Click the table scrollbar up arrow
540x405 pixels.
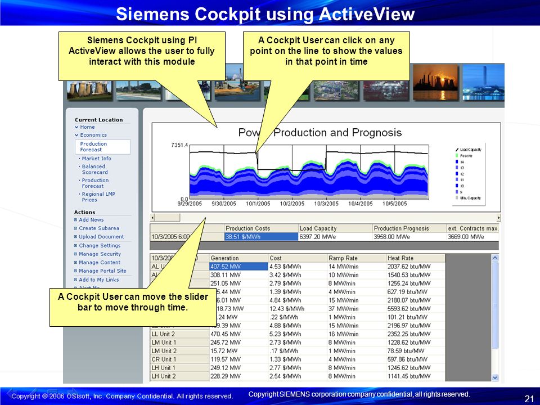coord(495,258)
